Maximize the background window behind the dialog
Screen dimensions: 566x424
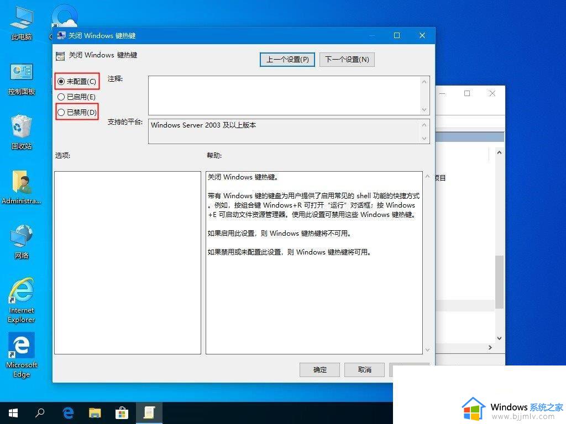pos(467,93)
